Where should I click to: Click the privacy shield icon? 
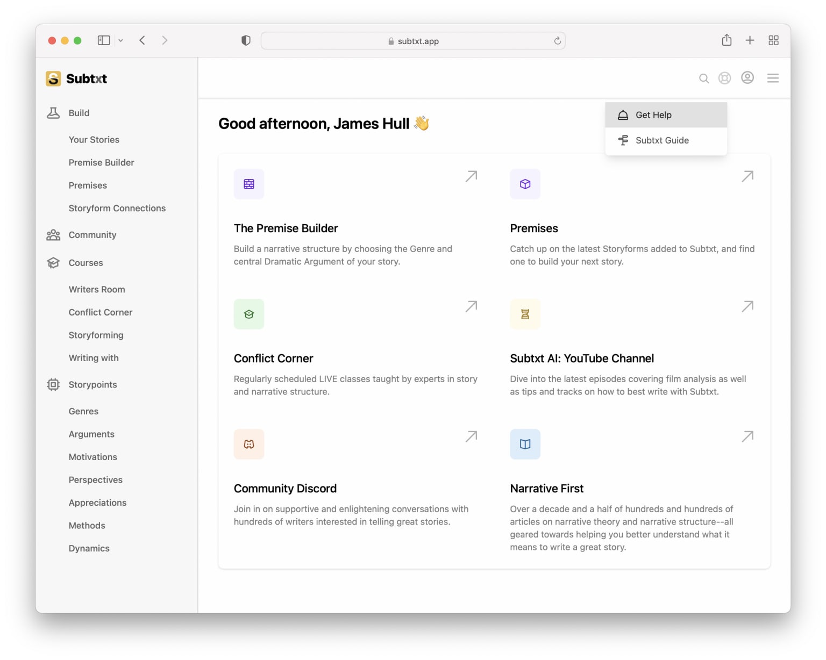246,40
